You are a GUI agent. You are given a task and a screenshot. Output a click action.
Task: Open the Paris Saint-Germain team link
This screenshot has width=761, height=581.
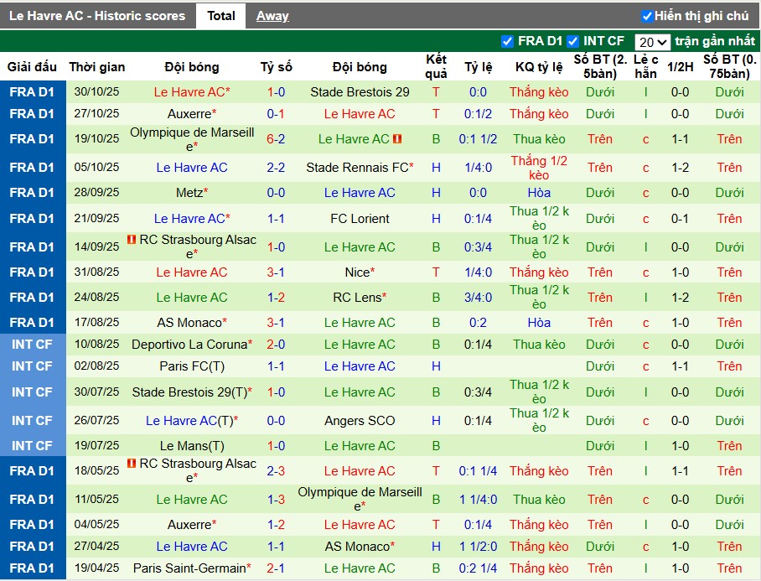point(189,568)
